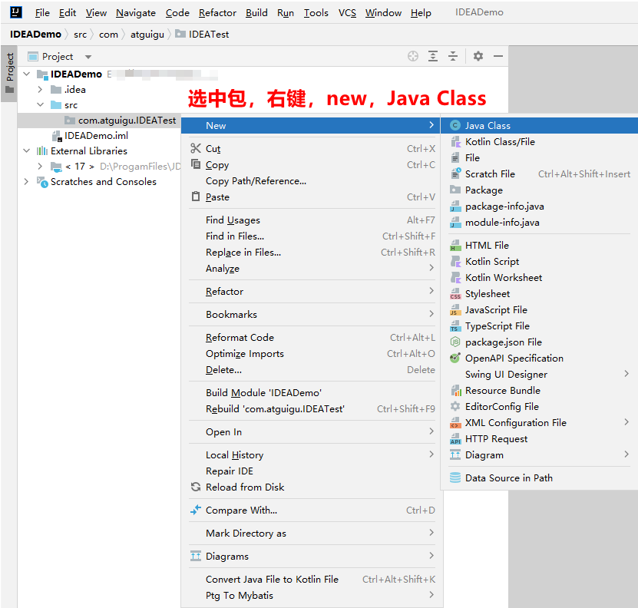Choose Find Usages in context menu
638x608 pixels.
[312, 220]
